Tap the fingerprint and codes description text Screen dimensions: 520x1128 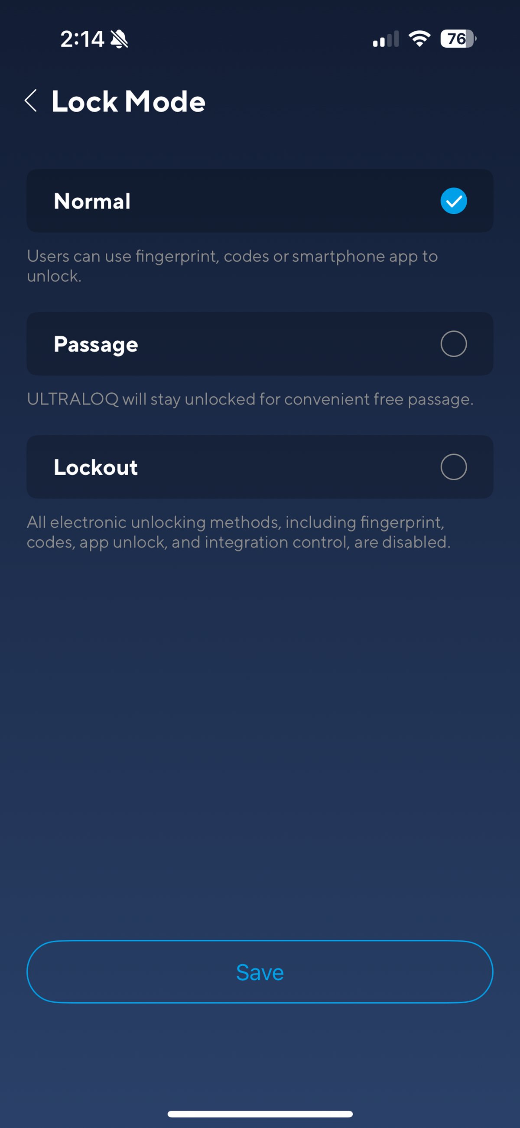[232, 266]
